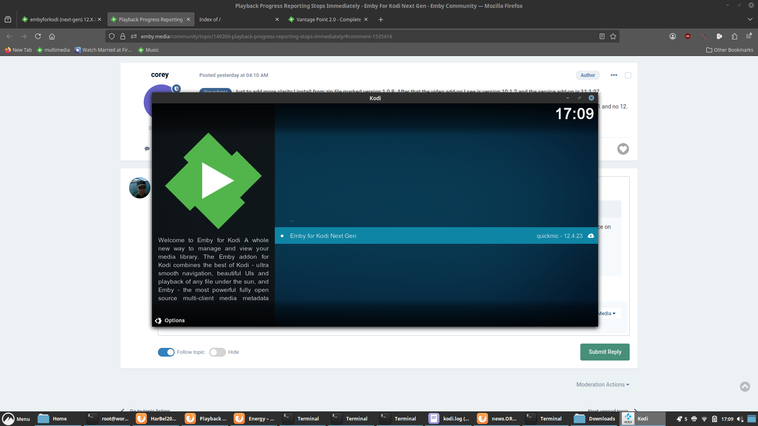Switch to Downloads taskbar window

[x=595, y=419]
